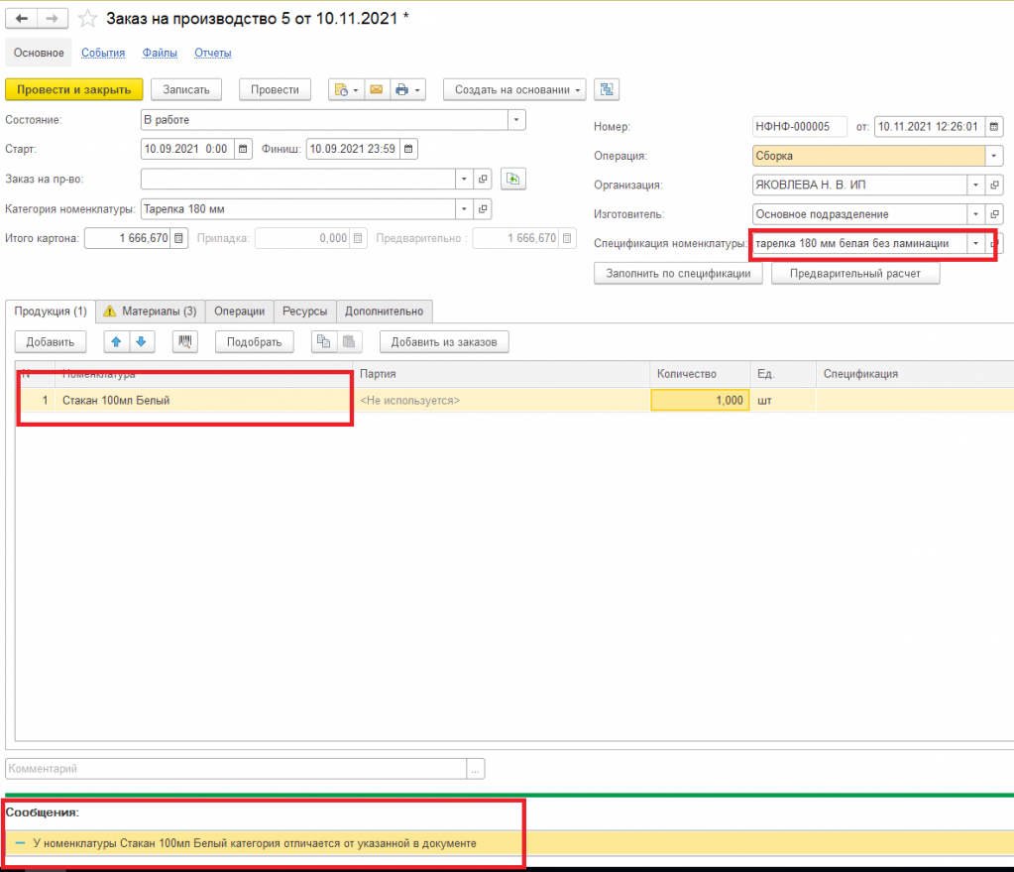Add document to favorites with star icon
This screenshot has height=872, width=1014.
(88, 19)
